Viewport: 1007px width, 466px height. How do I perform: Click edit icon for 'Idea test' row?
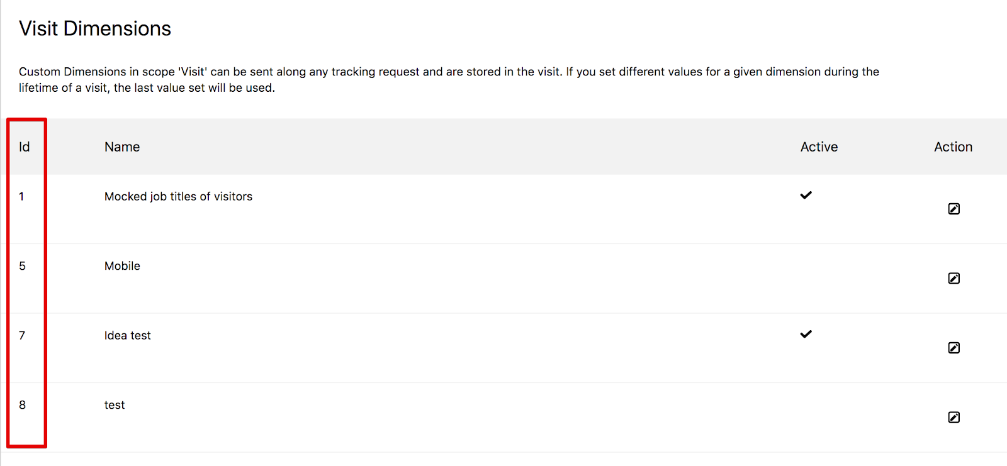[954, 348]
